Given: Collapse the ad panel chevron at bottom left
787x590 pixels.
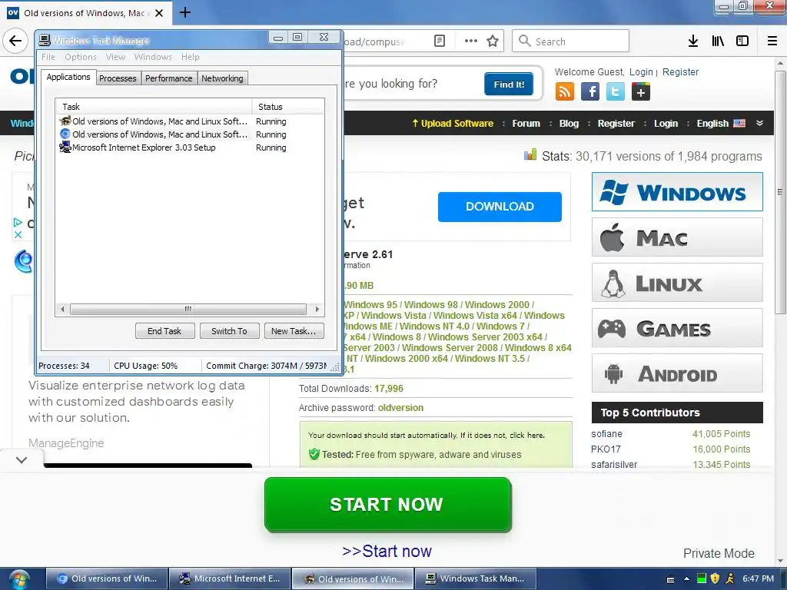Looking at the screenshot, I should [21, 459].
